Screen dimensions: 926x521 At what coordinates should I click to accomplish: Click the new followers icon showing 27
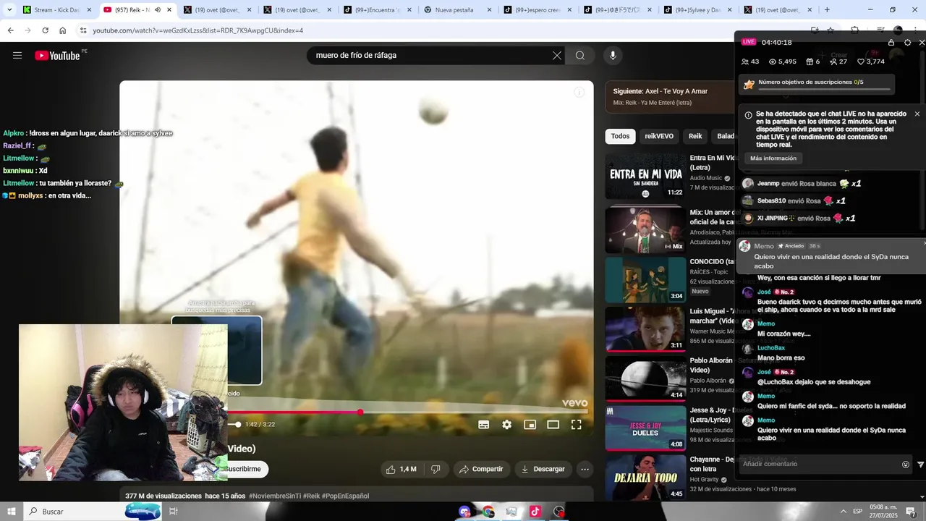pyautogui.click(x=838, y=62)
